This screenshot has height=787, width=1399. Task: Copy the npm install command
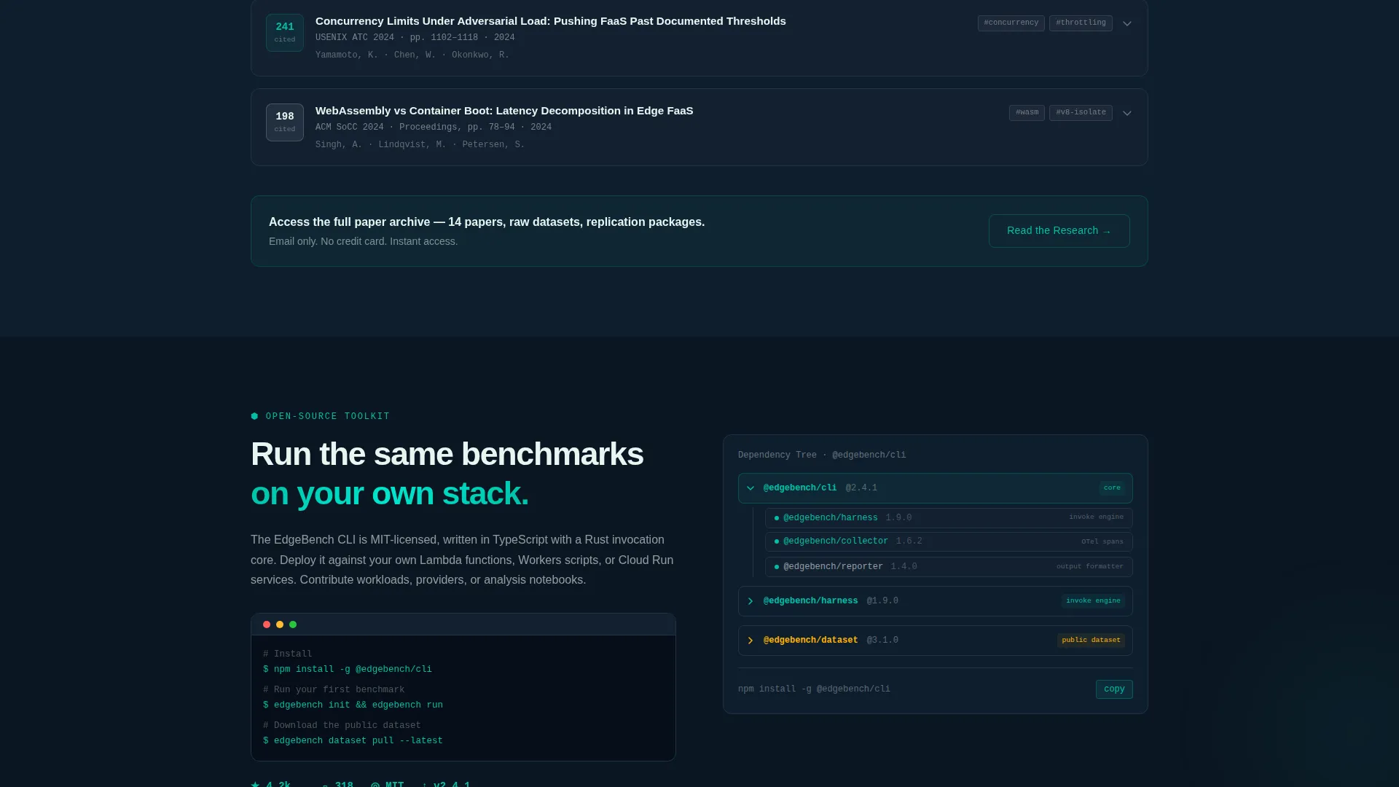coord(1114,689)
